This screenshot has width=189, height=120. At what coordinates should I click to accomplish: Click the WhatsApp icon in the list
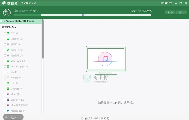tap(8, 61)
